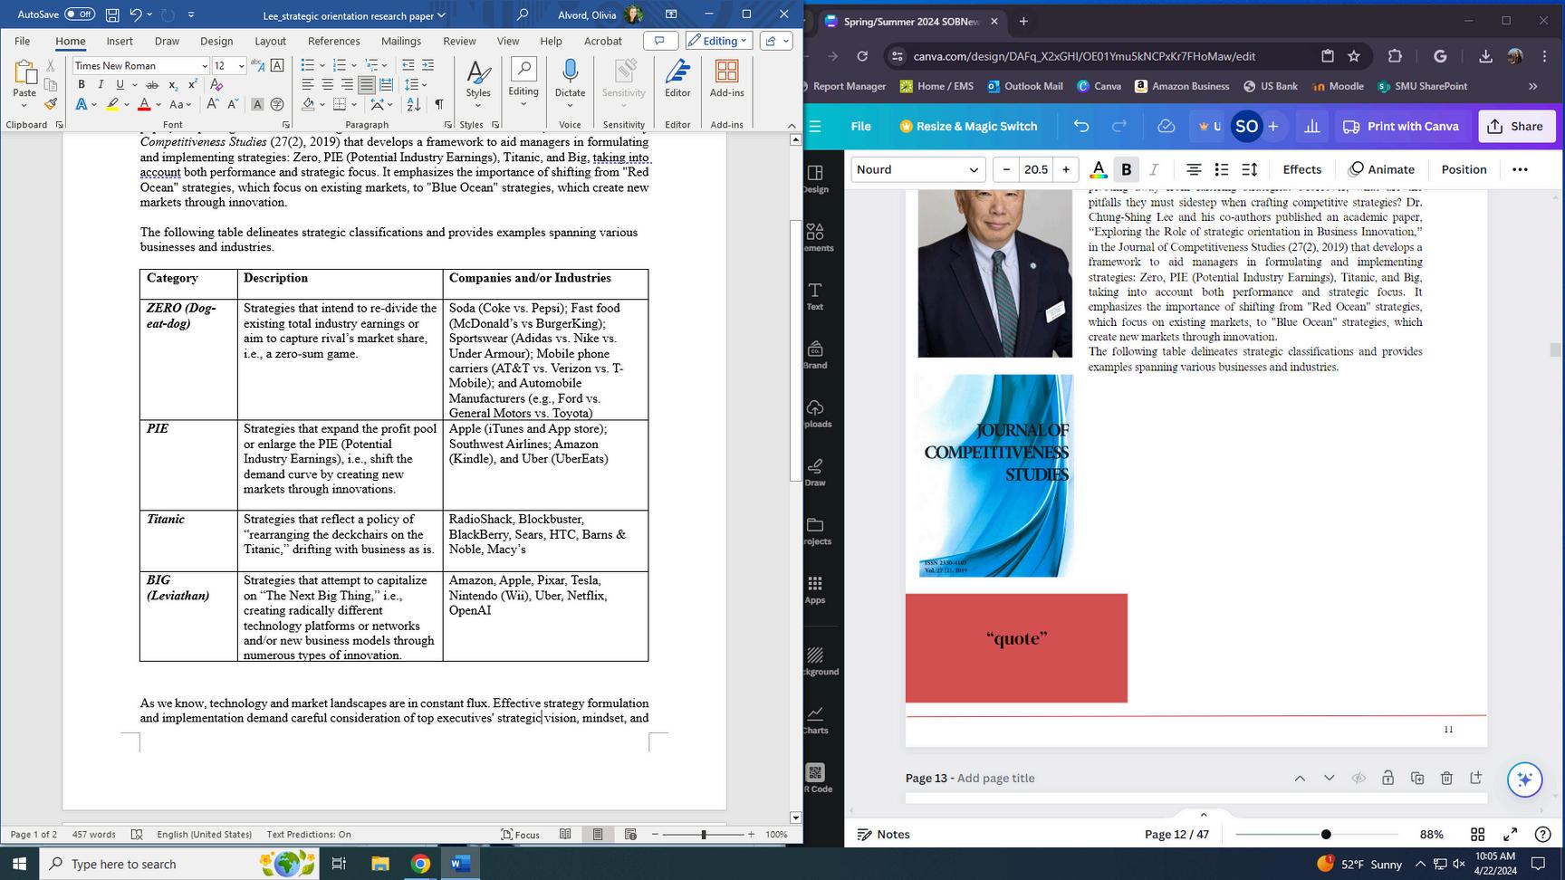This screenshot has height=880, width=1565.
Task: Open the Nourd font dropdown in Canva
Action: 918,169
